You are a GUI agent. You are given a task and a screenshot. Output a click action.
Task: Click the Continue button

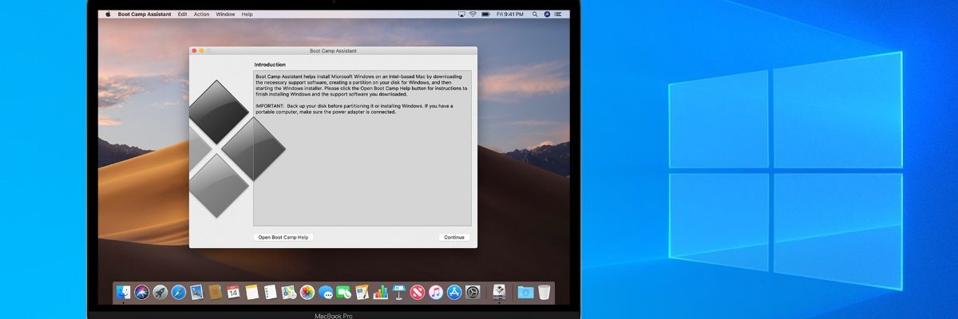pyautogui.click(x=454, y=237)
